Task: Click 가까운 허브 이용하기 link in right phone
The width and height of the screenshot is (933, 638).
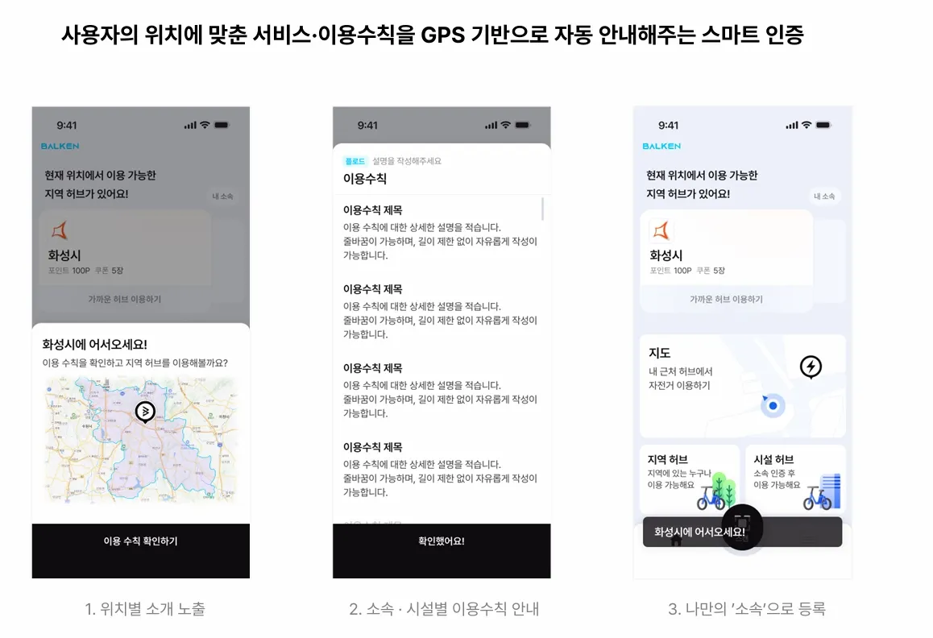Action: [x=726, y=299]
